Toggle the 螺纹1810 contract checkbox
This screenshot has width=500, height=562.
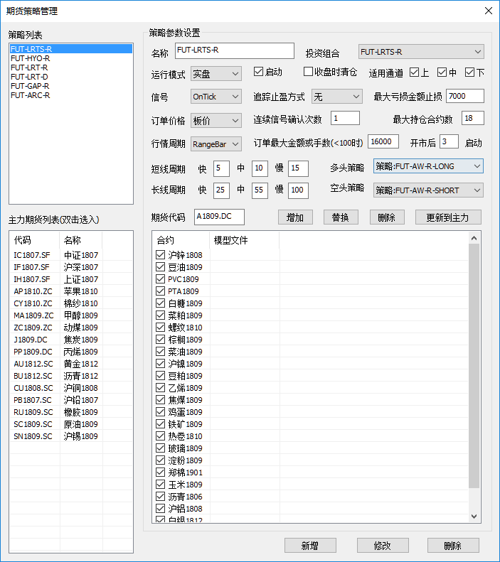[160, 328]
